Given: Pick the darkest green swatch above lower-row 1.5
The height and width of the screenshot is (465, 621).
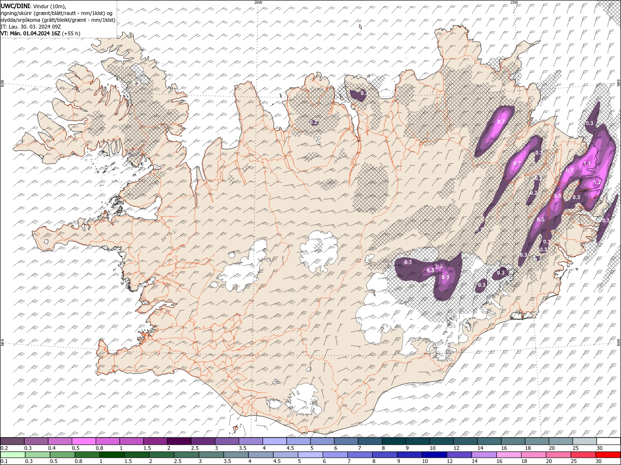Looking at the screenshot, I should pos(137,455).
